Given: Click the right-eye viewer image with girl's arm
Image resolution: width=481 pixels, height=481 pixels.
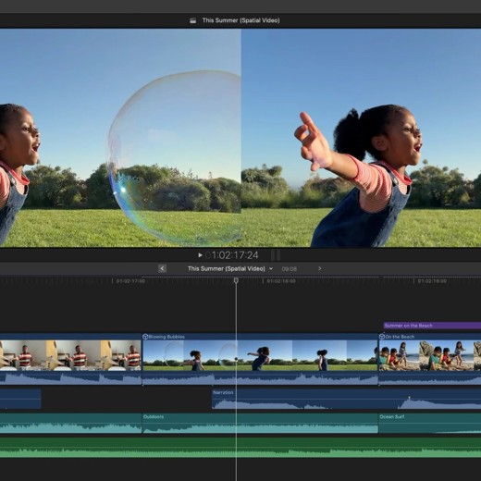Looking at the screenshot, I should point(361,138).
